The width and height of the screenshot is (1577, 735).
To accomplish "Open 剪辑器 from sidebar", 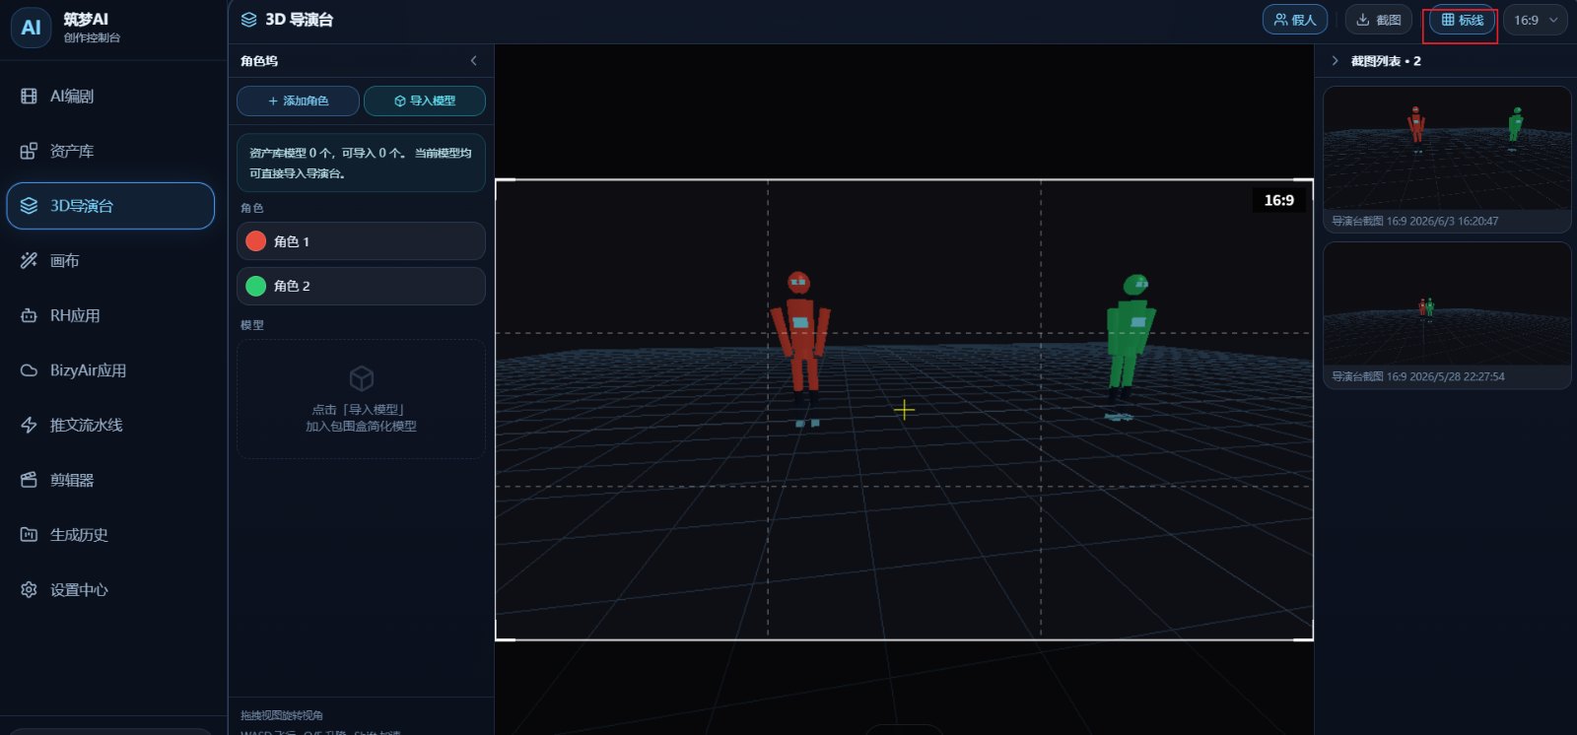I will point(110,481).
